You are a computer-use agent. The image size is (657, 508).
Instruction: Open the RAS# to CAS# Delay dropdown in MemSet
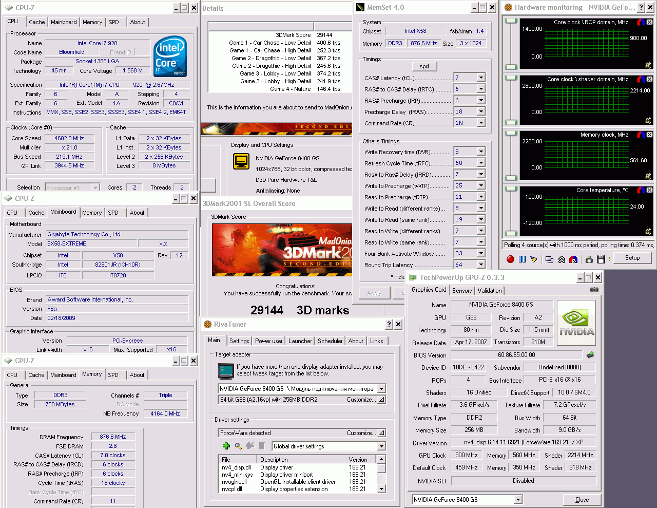tap(481, 89)
